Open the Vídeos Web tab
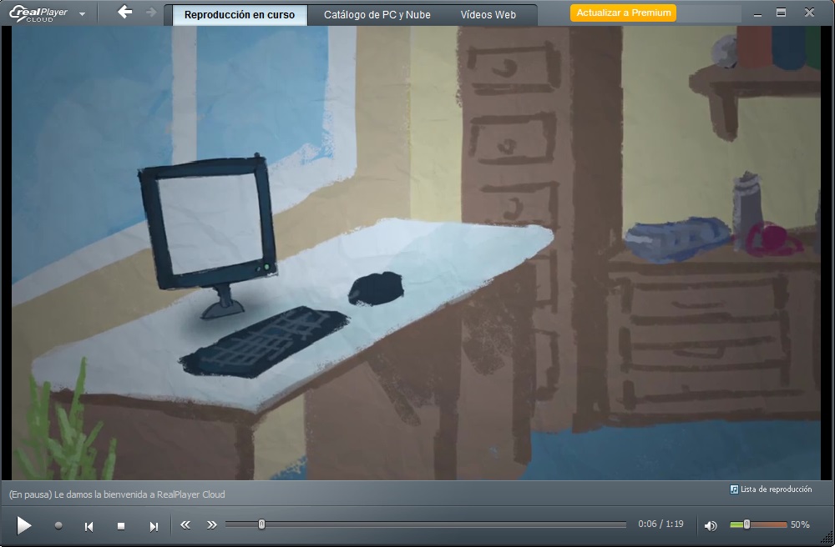Screen dimensions: 835x547 click(x=488, y=15)
